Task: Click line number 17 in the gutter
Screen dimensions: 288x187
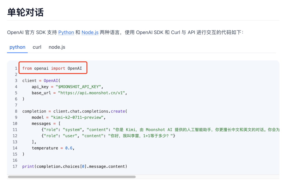Action: pyautogui.click(x=15, y=166)
